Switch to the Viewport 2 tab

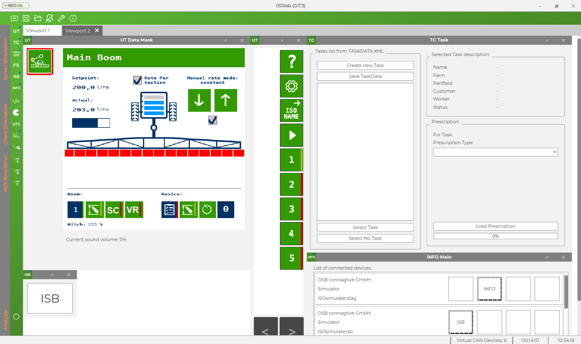point(78,31)
